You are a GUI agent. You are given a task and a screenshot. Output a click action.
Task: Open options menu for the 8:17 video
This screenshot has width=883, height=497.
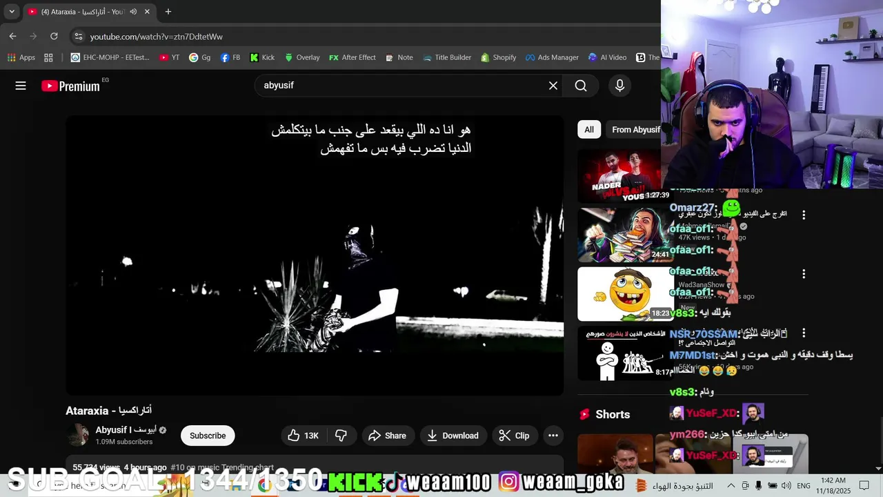tap(804, 333)
